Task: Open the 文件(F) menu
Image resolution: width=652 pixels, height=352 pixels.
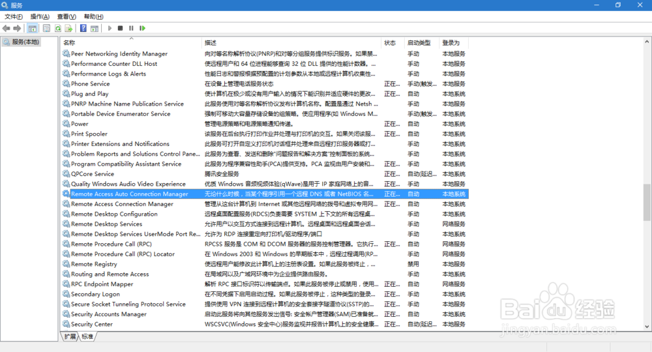Action: pos(13,17)
